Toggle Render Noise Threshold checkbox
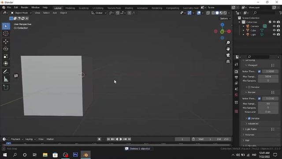Screen dimensions: 282x159 260,98
